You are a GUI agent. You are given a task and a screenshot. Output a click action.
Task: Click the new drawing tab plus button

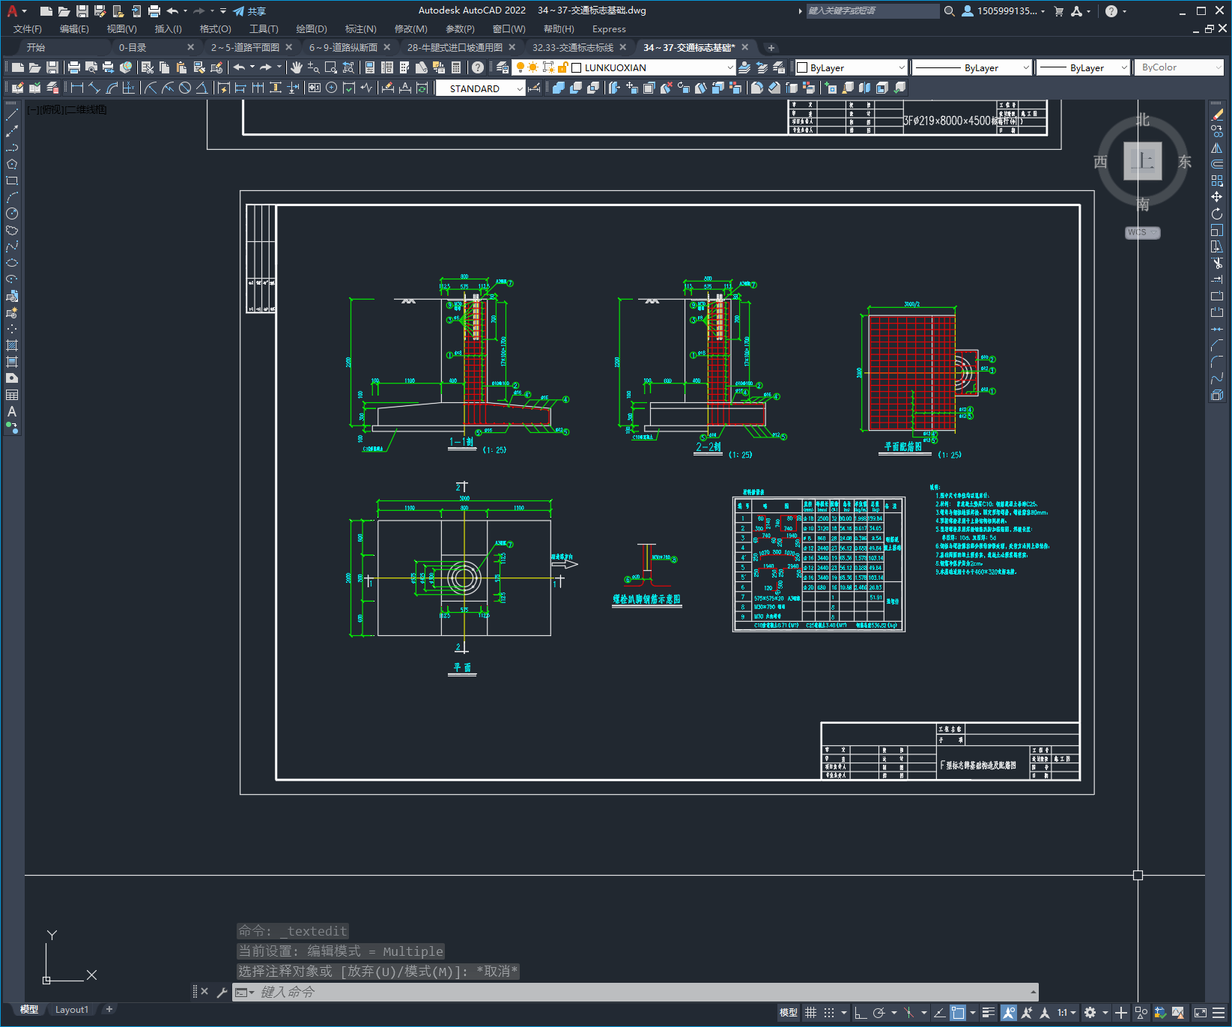pyautogui.click(x=771, y=47)
